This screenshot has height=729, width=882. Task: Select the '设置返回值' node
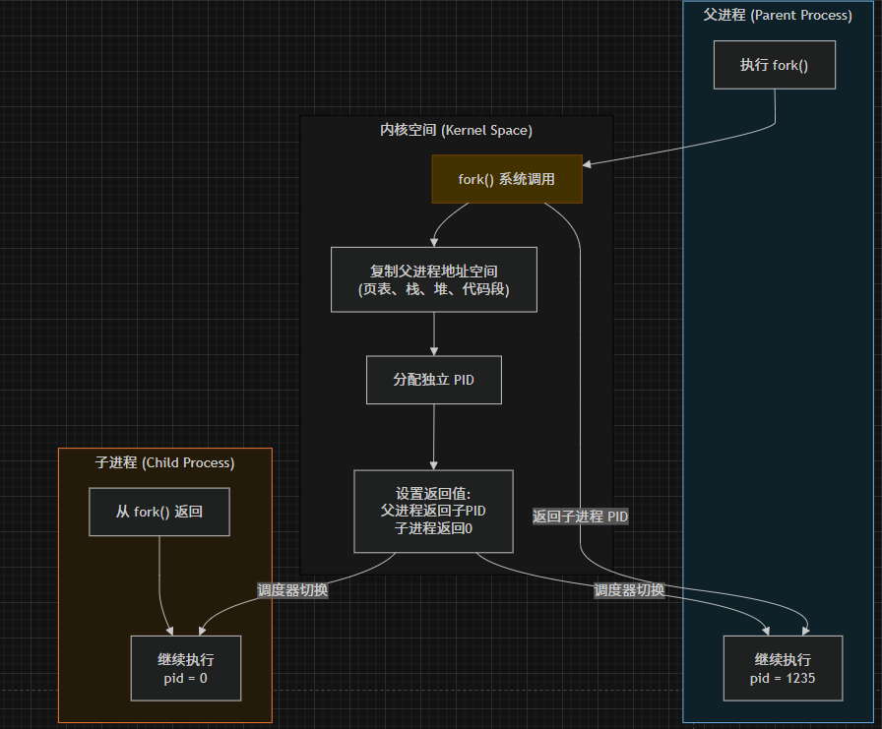[433, 511]
